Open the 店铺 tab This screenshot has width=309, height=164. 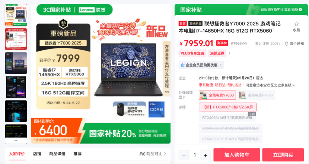tap(37, 154)
